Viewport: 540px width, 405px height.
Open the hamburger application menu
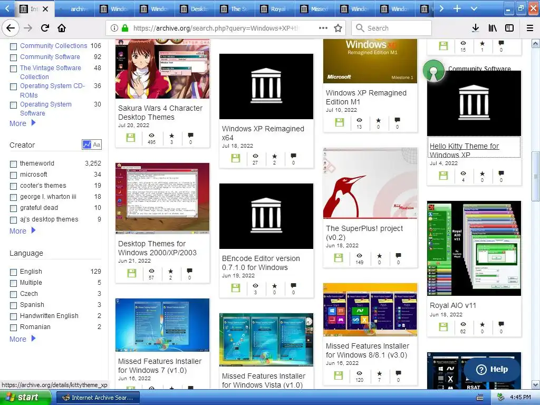[530, 28]
